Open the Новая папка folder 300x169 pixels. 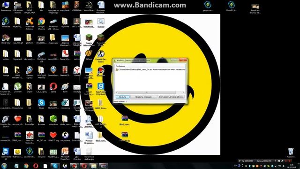point(18,104)
